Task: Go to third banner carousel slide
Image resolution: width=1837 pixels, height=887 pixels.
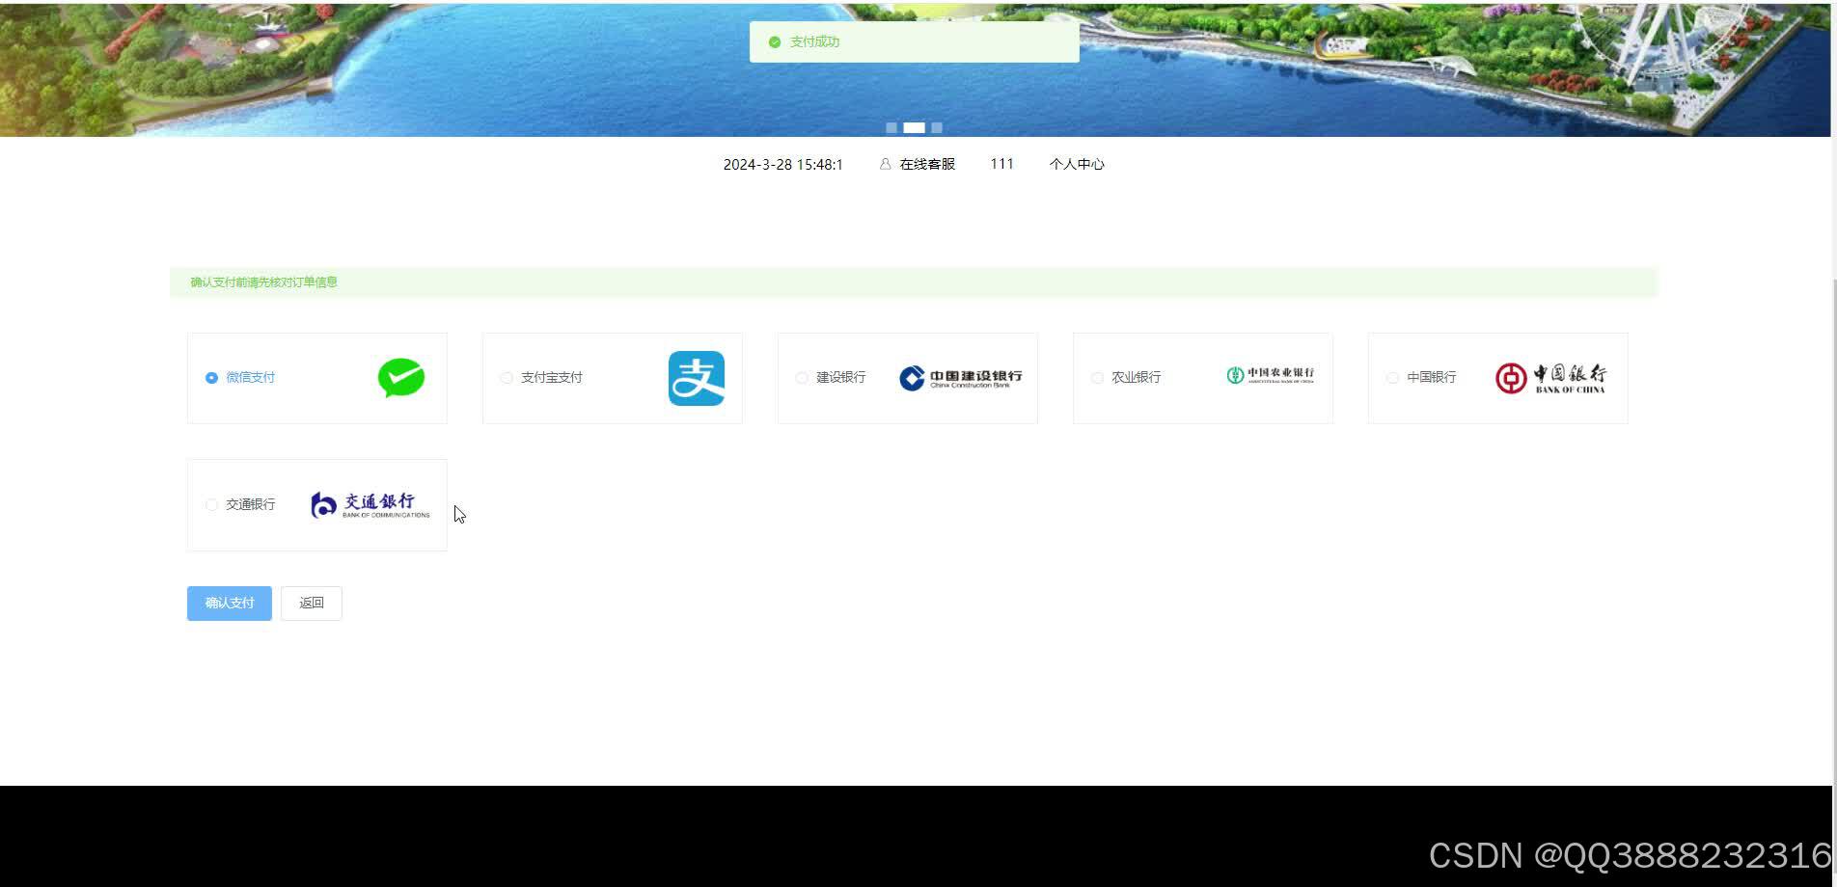Action: [x=937, y=128]
